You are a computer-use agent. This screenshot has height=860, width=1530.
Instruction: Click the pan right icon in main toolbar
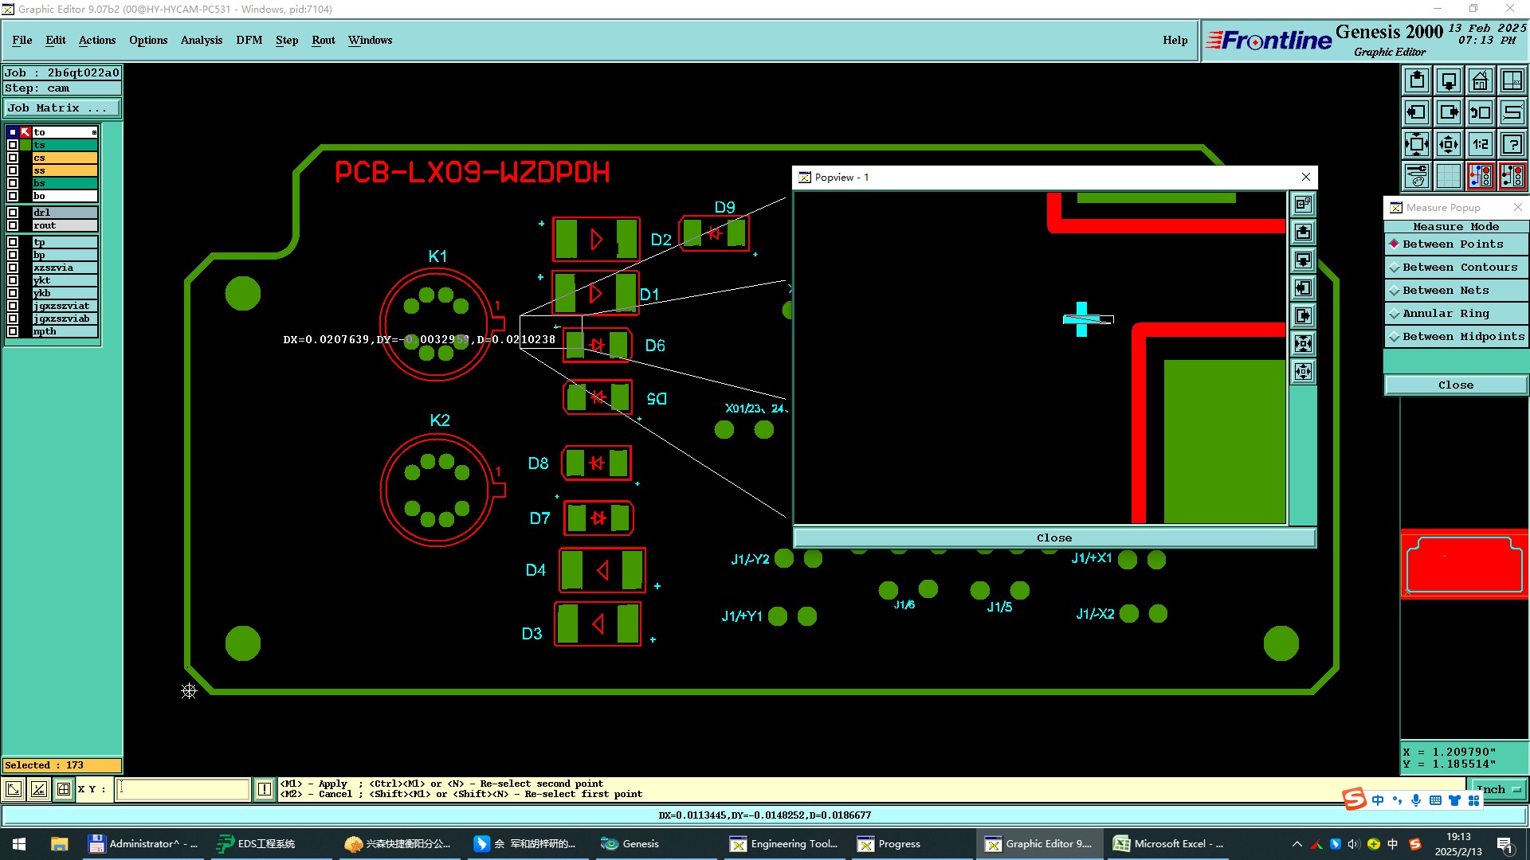pyautogui.click(x=1449, y=112)
